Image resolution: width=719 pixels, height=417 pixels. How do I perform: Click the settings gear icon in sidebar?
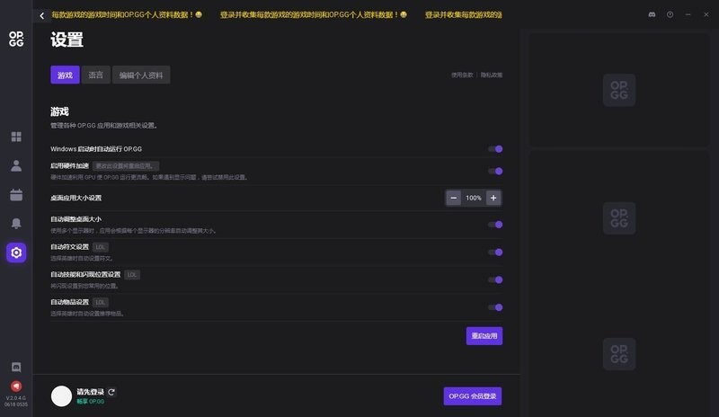tap(16, 253)
